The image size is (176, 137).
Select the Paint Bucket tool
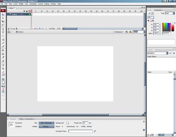3,54
